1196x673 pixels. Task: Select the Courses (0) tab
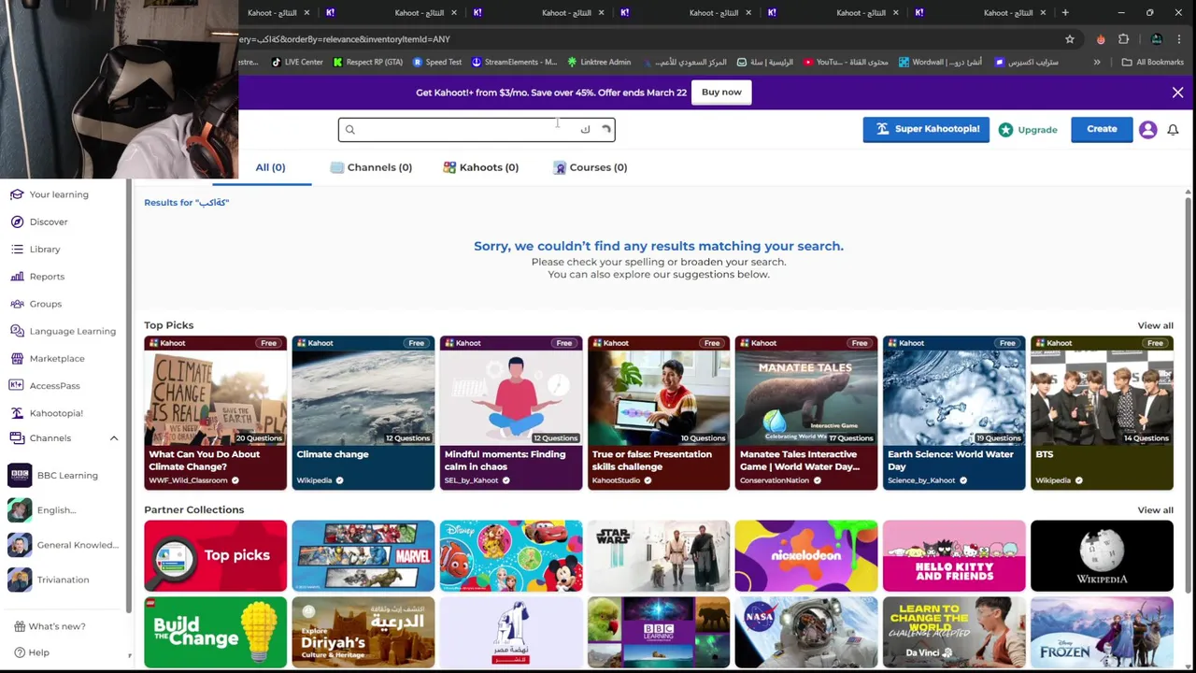click(x=590, y=167)
